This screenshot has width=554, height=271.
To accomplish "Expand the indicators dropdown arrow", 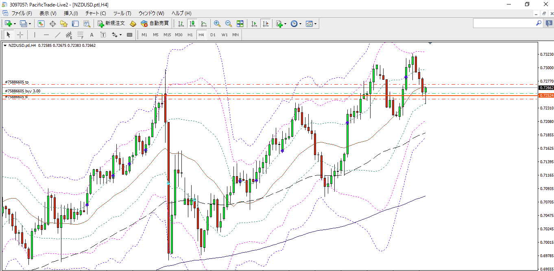I will (x=285, y=24).
